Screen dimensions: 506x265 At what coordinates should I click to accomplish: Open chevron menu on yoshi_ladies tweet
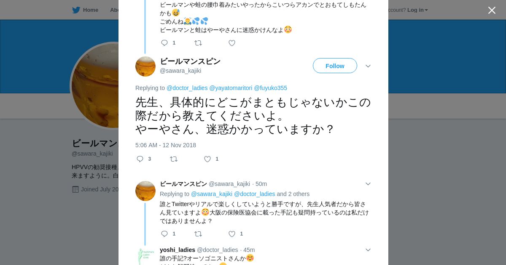click(368, 250)
